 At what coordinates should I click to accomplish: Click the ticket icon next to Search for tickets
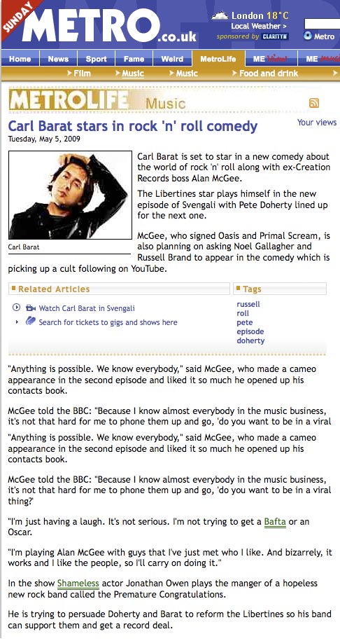(31, 322)
